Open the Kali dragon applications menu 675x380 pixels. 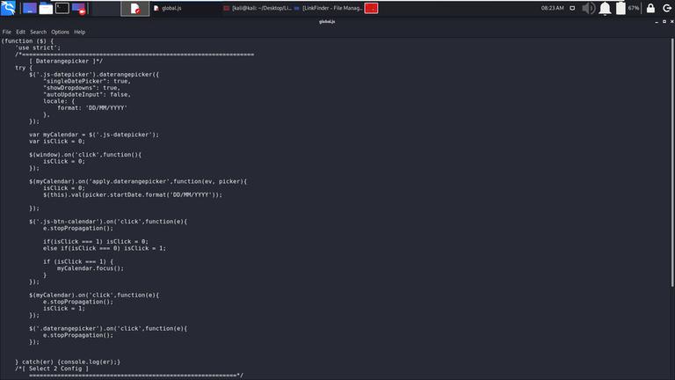pos(8,8)
